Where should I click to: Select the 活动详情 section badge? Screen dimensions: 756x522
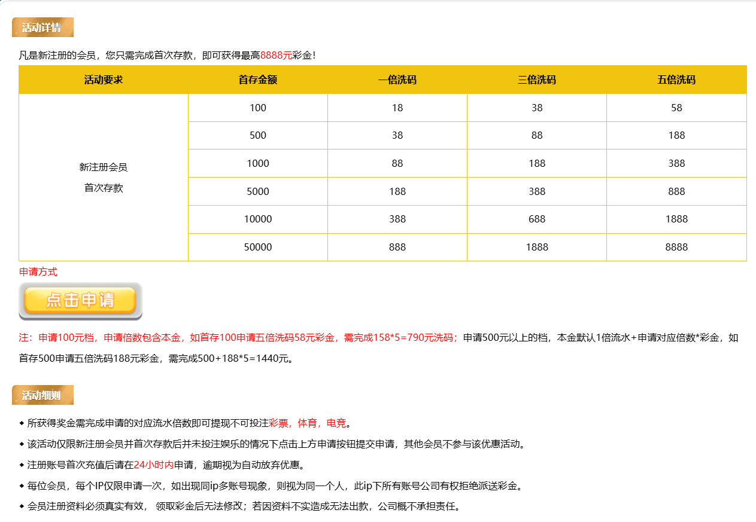42,28
